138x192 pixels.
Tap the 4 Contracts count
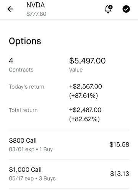[21, 65]
